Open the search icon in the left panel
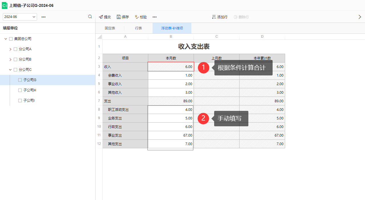The height and width of the screenshot is (200, 365). click(x=90, y=17)
